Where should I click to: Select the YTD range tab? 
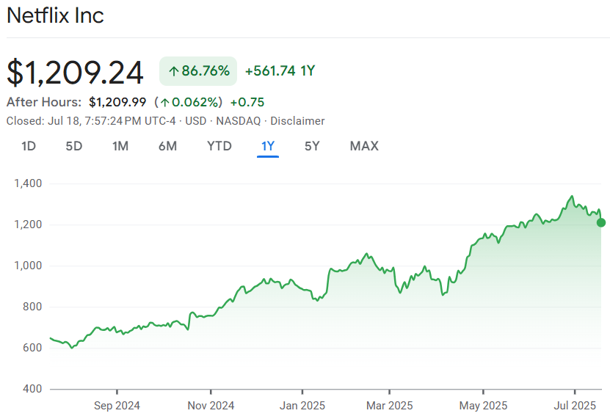coord(219,146)
